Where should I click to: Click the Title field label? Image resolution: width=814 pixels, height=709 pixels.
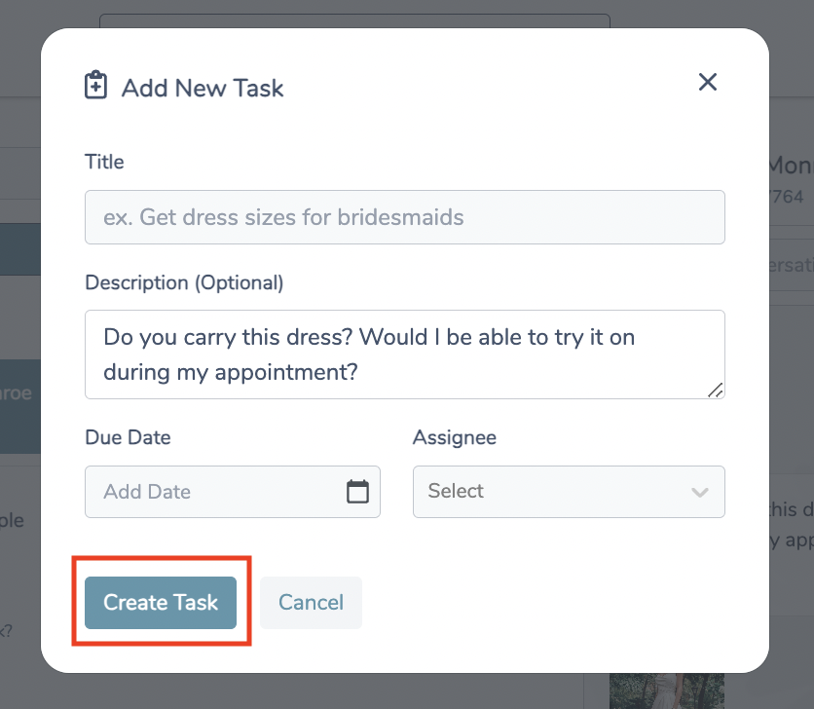tap(105, 162)
